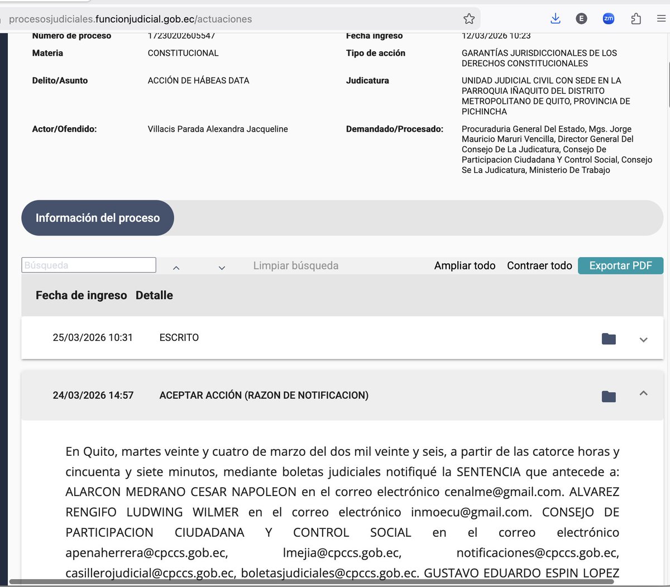The height and width of the screenshot is (587, 670).
Task: Click the browser downloads icon
Action: pos(555,18)
